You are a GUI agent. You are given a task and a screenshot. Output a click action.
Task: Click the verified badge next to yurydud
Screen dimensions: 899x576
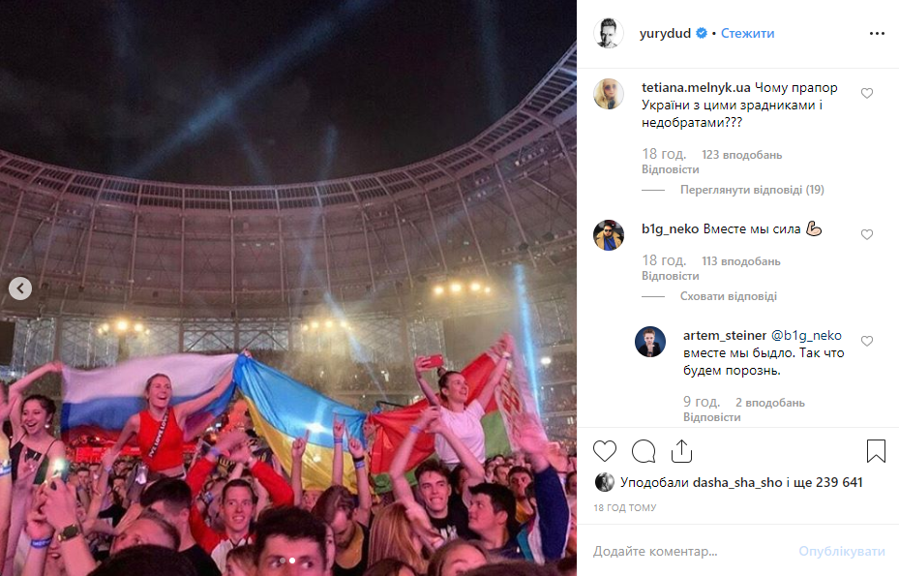[x=702, y=33]
